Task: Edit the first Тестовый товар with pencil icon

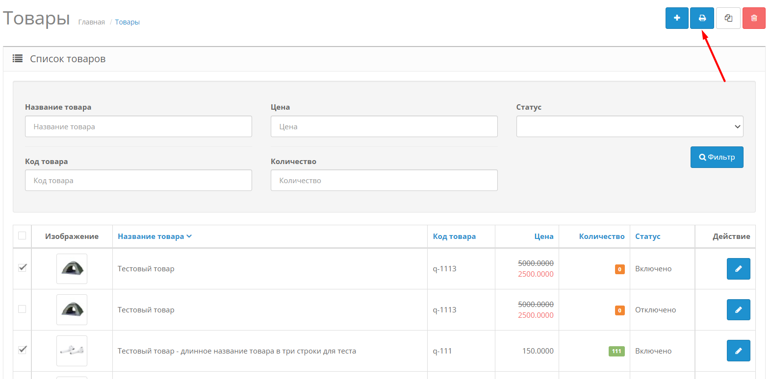Action: pos(738,269)
